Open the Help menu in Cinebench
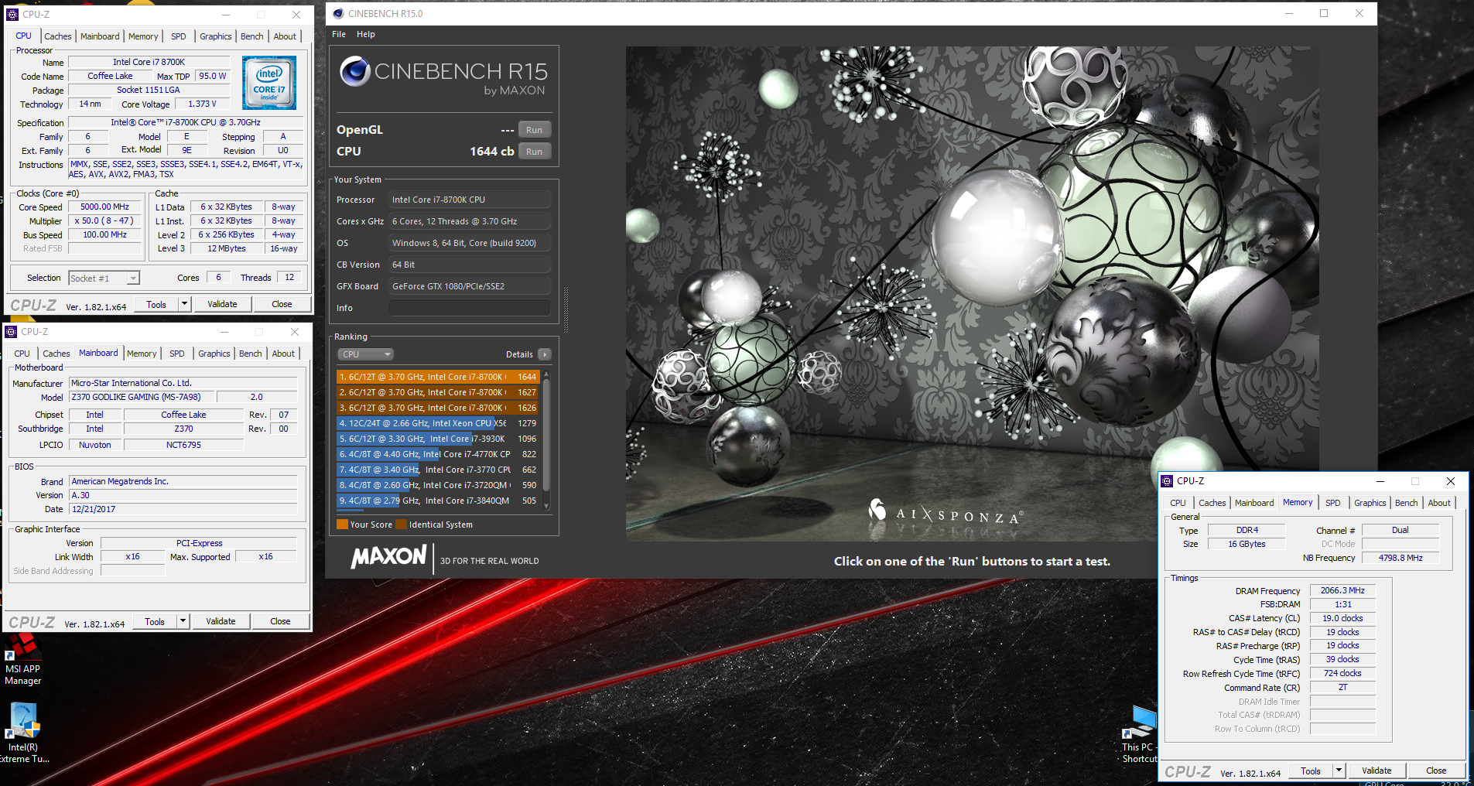This screenshot has height=786, width=1474. (366, 34)
